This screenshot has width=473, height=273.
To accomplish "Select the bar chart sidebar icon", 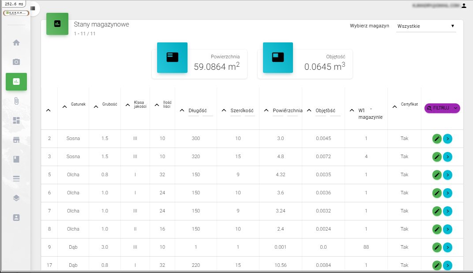I will pyautogui.click(x=16, y=82).
